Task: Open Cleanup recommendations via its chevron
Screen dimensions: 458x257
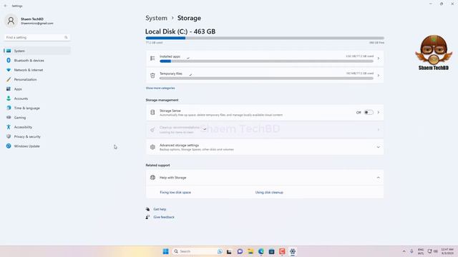Action: pyautogui.click(x=379, y=130)
